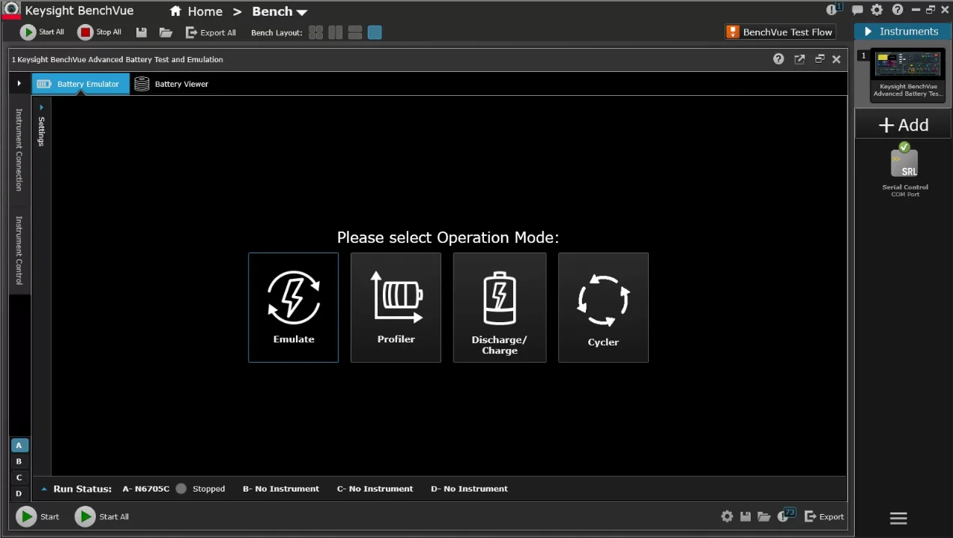Open the hamburger menu in the instruments panel
Screen dimensions: 953x538
coord(898,518)
